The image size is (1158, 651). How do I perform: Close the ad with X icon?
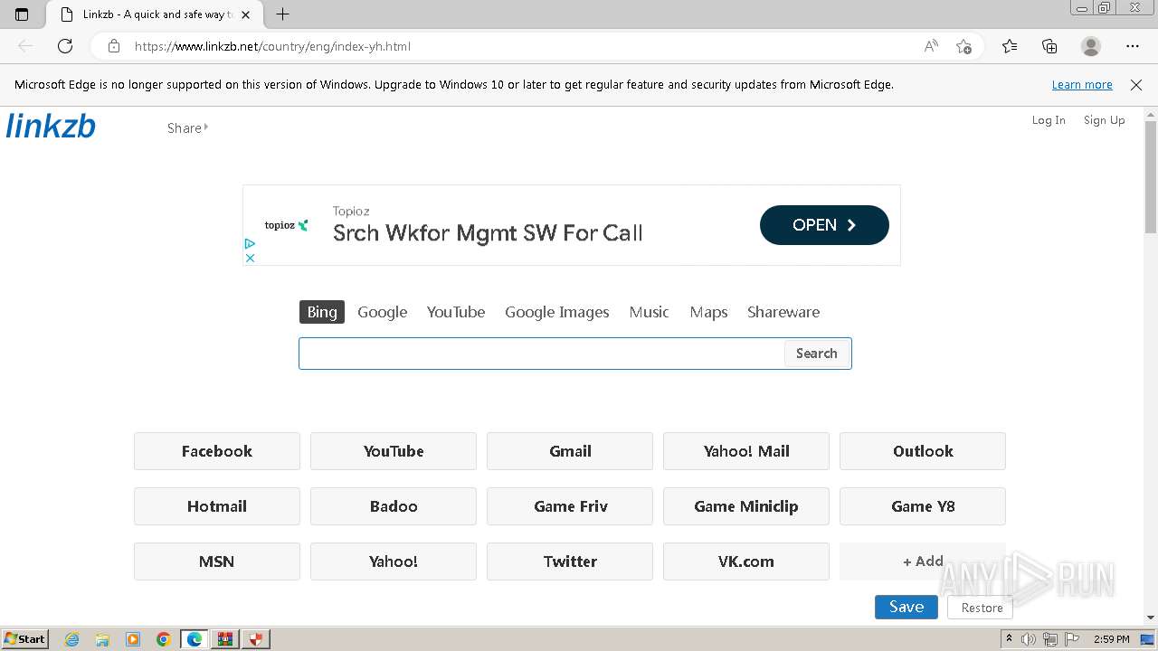tap(250, 258)
